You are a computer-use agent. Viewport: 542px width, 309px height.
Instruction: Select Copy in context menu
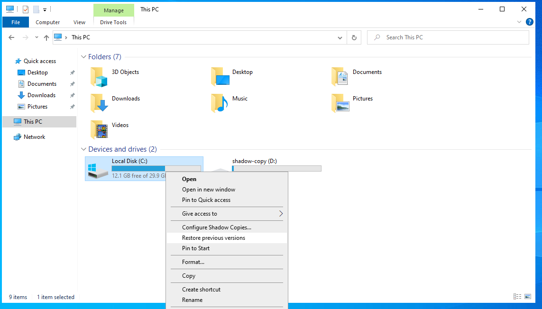(227, 276)
